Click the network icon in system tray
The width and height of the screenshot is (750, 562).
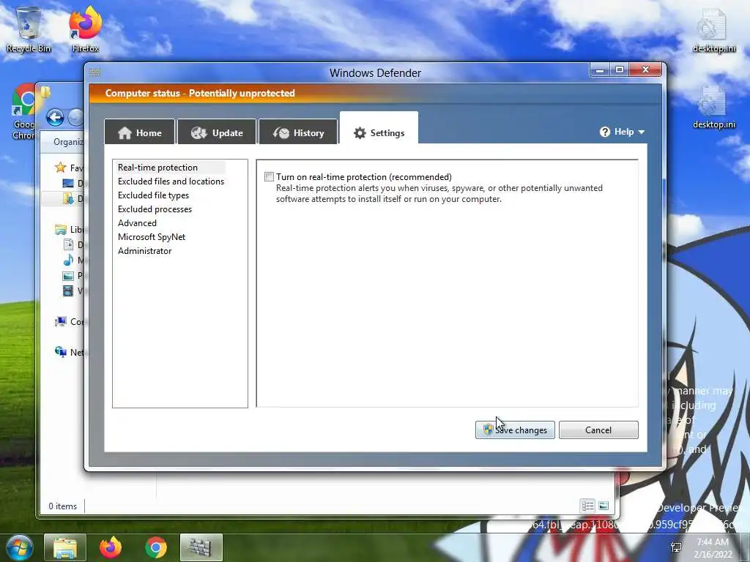(x=676, y=547)
